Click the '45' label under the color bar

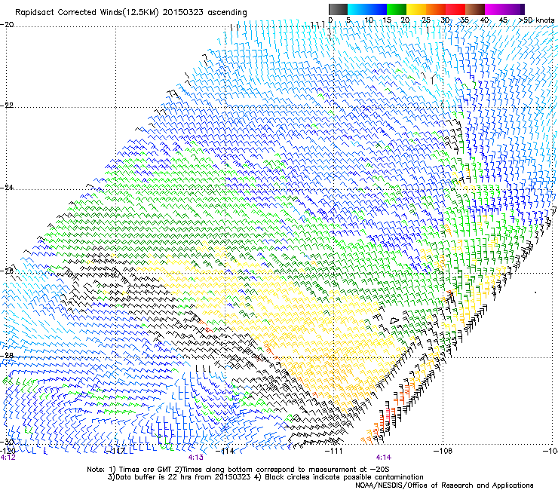click(503, 20)
